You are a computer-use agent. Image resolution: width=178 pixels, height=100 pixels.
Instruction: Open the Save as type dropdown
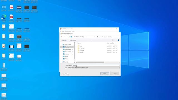[x=96, y=67]
